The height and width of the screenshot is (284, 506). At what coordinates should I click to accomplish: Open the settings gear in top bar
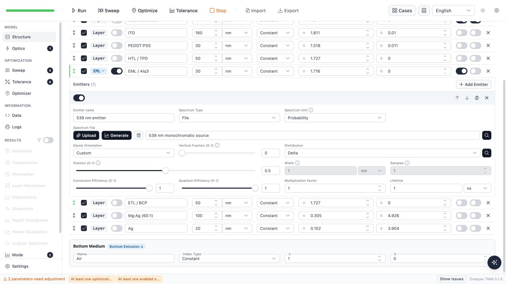click(497, 11)
